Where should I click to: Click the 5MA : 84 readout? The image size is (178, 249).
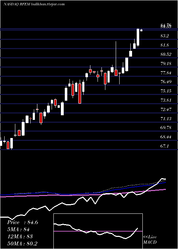(18, 229)
